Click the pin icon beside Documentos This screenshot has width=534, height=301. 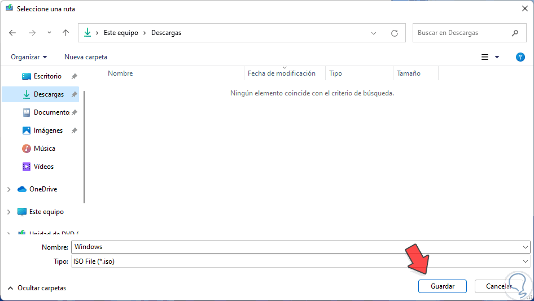pos(75,112)
